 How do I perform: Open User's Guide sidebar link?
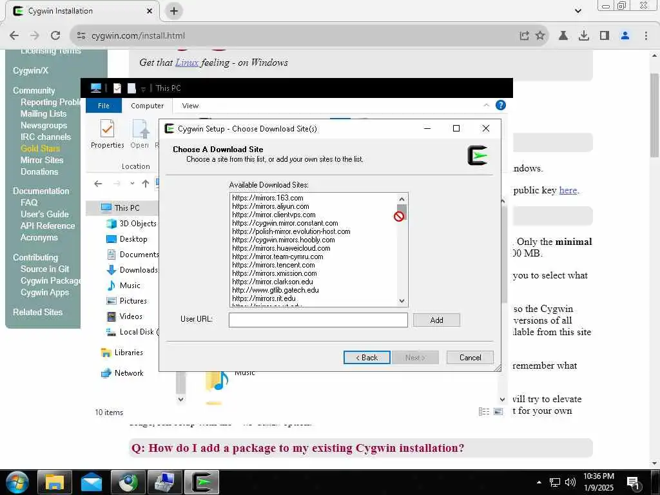[44, 214]
